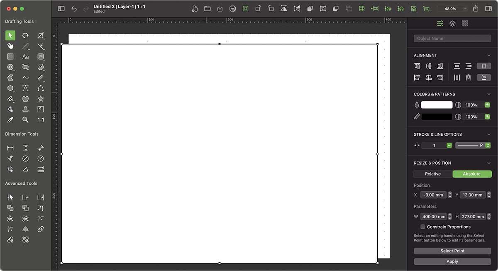Toggle the grid display in the toolbar
The width and height of the screenshot is (498, 271).
pyautogui.click(x=362, y=8)
